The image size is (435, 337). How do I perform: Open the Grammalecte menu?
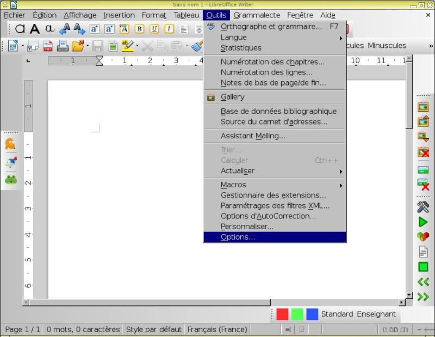point(257,15)
